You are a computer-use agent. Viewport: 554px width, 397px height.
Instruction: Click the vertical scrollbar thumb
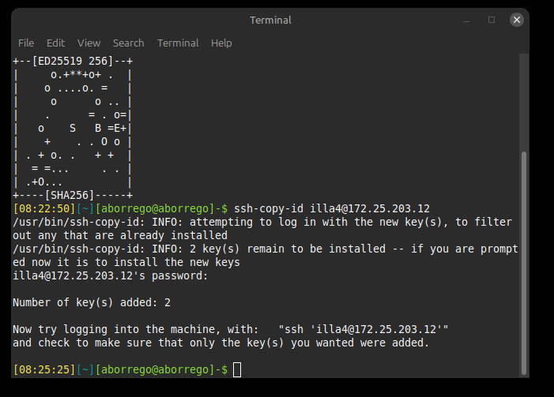pos(524,260)
